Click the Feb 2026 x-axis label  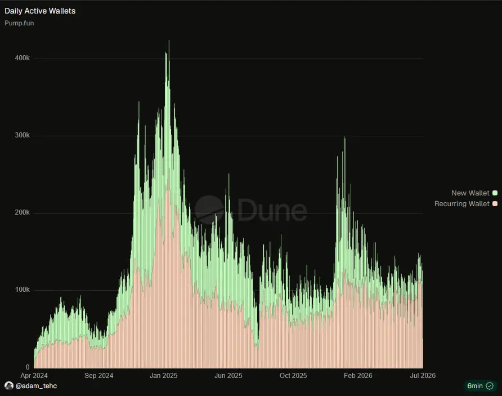point(358,376)
